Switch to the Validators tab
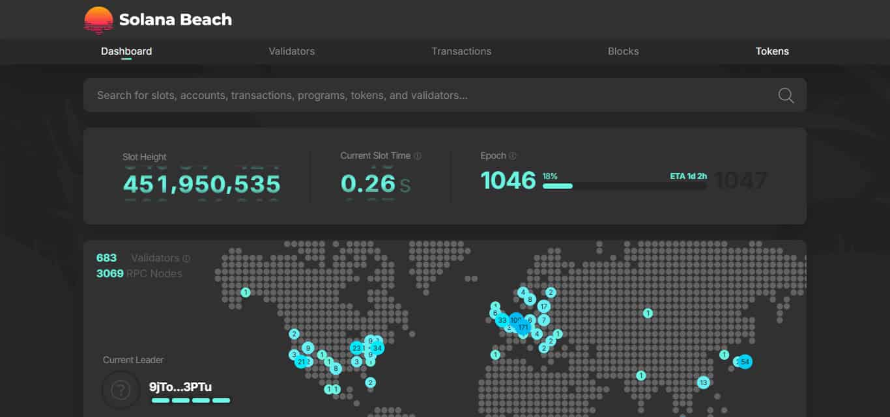This screenshot has height=417, width=890. (x=292, y=51)
